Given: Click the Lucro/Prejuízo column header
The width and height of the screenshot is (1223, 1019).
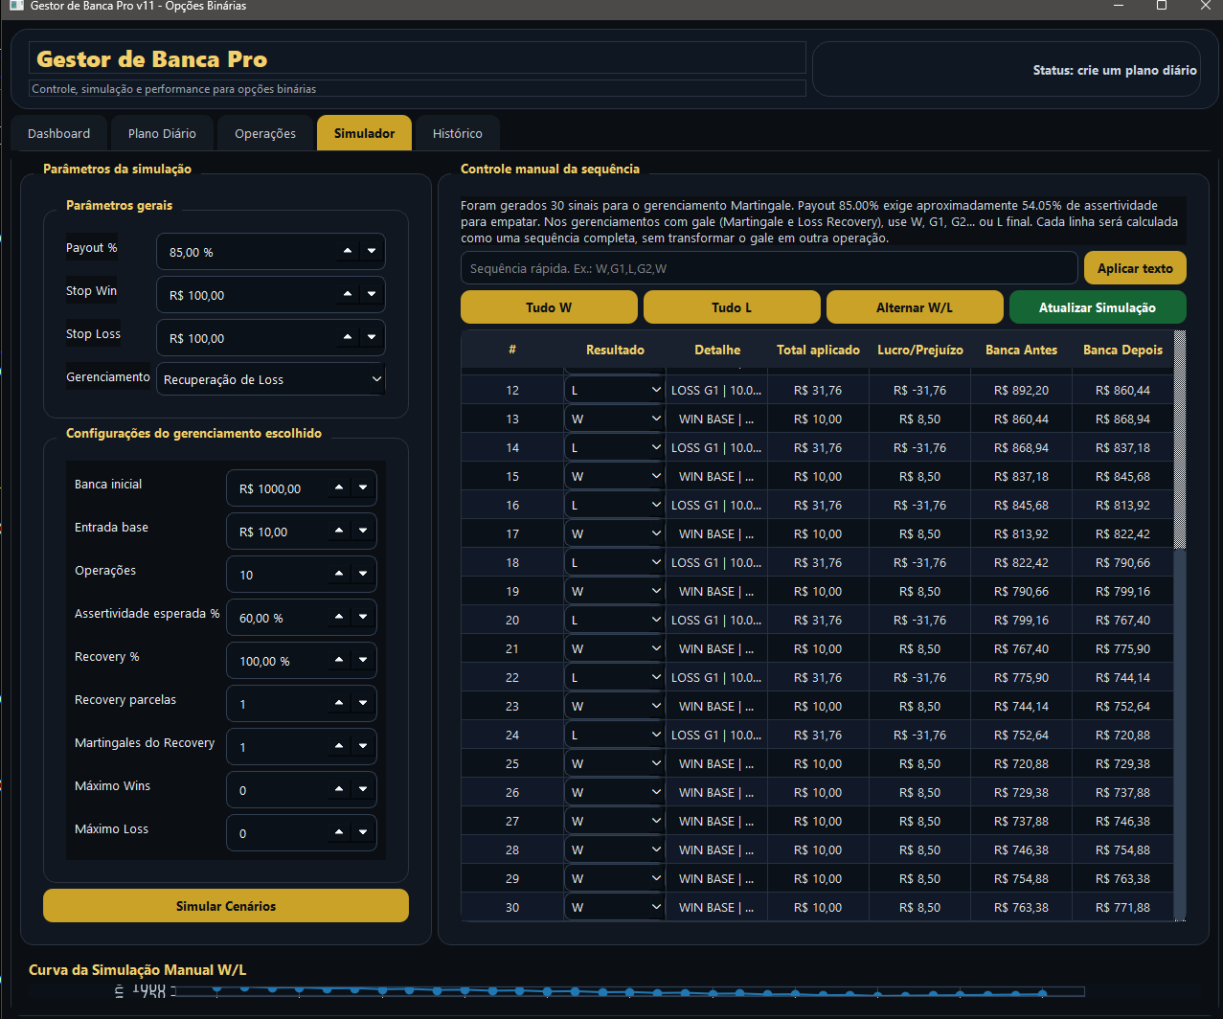Looking at the screenshot, I should 920,350.
